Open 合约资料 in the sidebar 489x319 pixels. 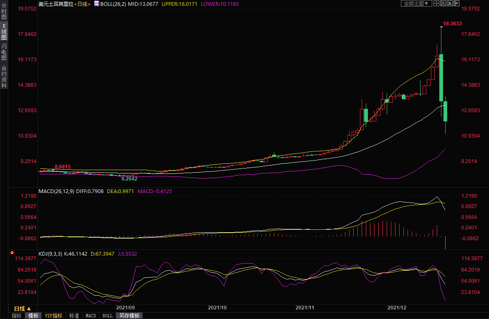(x=4, y=77)
